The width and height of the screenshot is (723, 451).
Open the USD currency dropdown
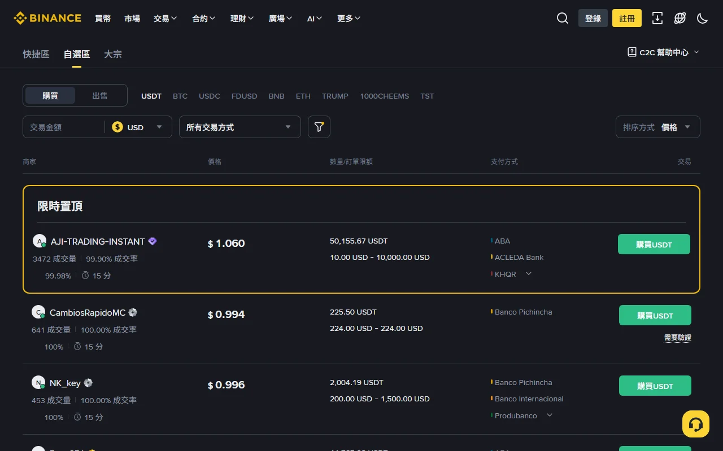(138, 127)
